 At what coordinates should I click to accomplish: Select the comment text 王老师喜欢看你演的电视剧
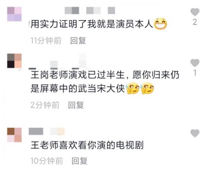(87, 145)
